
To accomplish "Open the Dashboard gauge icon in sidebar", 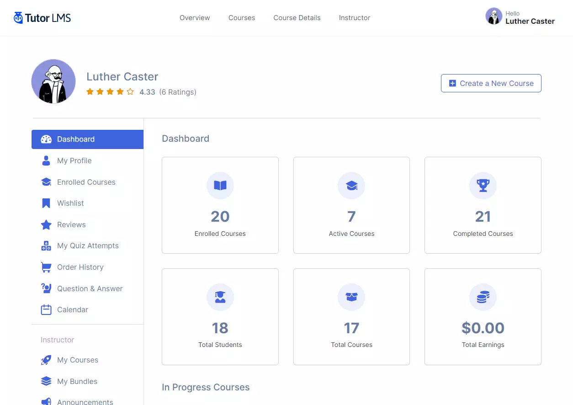I will [x=46, y=139].
